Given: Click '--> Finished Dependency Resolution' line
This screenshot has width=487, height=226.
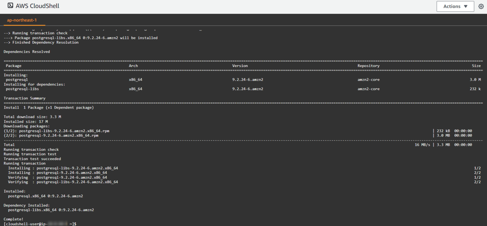Looking at the screenshot, I should 41,43.
